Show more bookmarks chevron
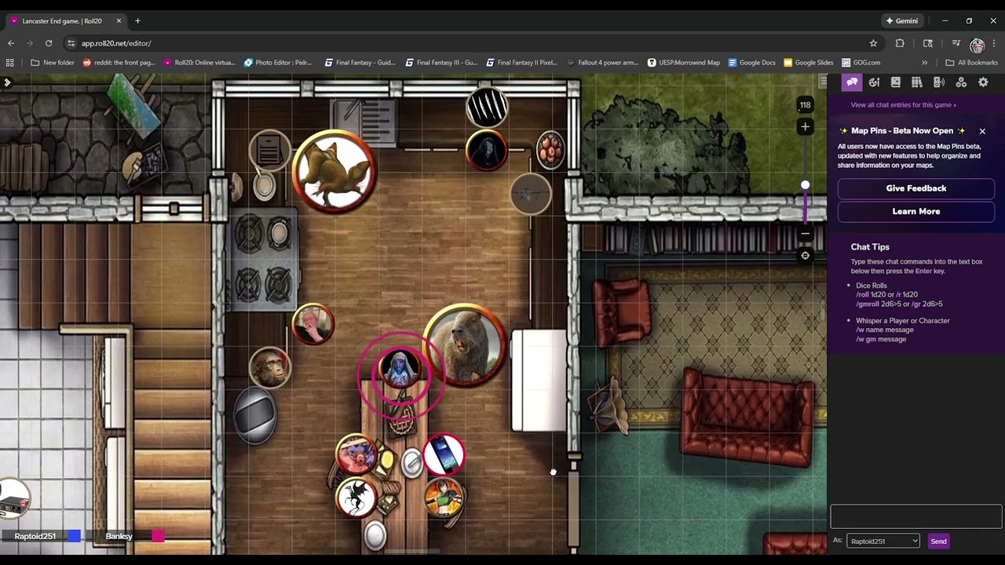Screen dimensions: 1005x565 pyautogui.click(x=924, y=63)
